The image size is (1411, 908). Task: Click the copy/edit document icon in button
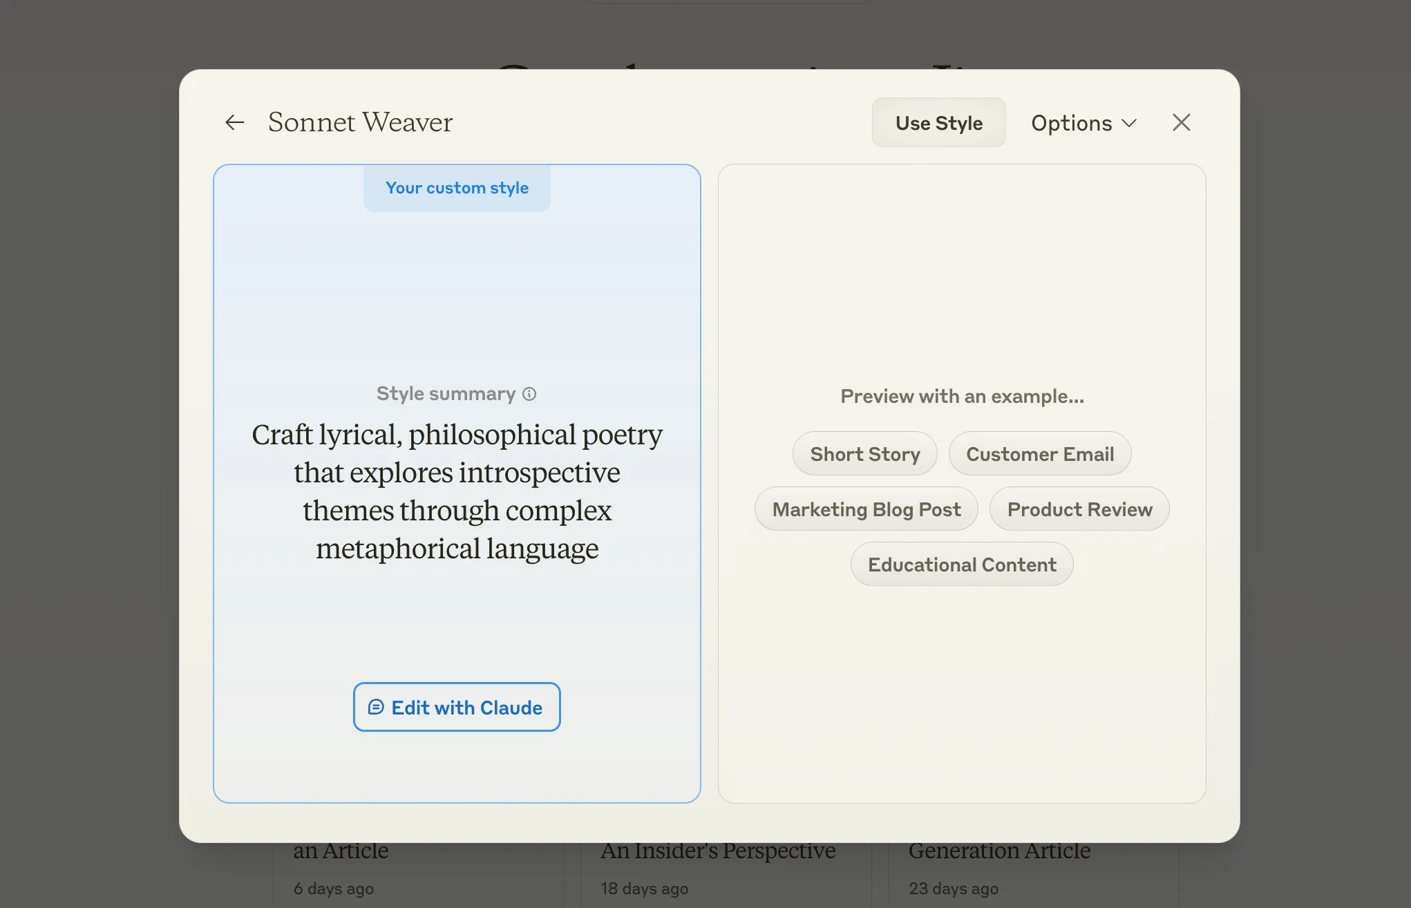tap(375, 706)
